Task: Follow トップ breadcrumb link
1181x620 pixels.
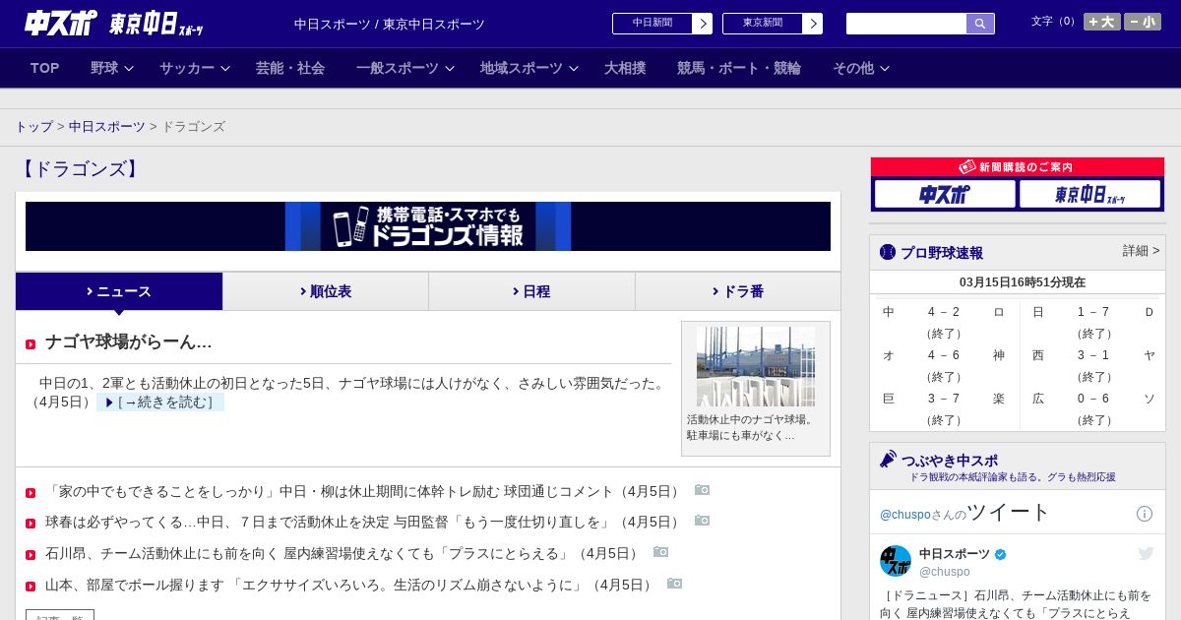Action: tap(34, 127)
